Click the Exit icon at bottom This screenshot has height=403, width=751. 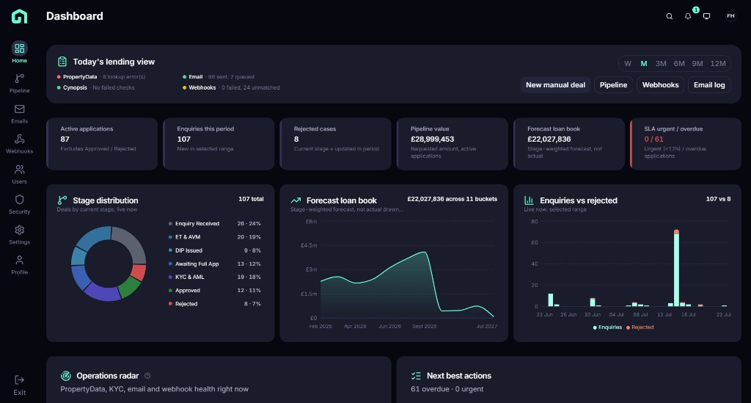(19, 380)
